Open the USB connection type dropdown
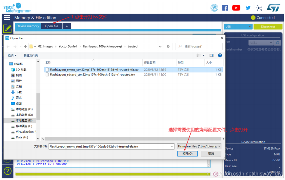This screenshot has width=285, height=180. [x=238, y=27]
